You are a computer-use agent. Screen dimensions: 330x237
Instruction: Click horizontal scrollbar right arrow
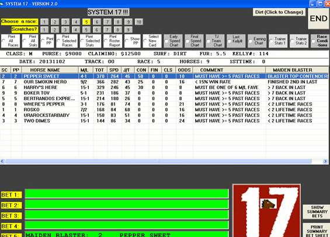point(325,161)
